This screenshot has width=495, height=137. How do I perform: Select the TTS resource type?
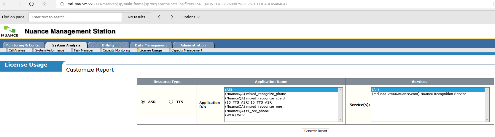tap(171, 102)
